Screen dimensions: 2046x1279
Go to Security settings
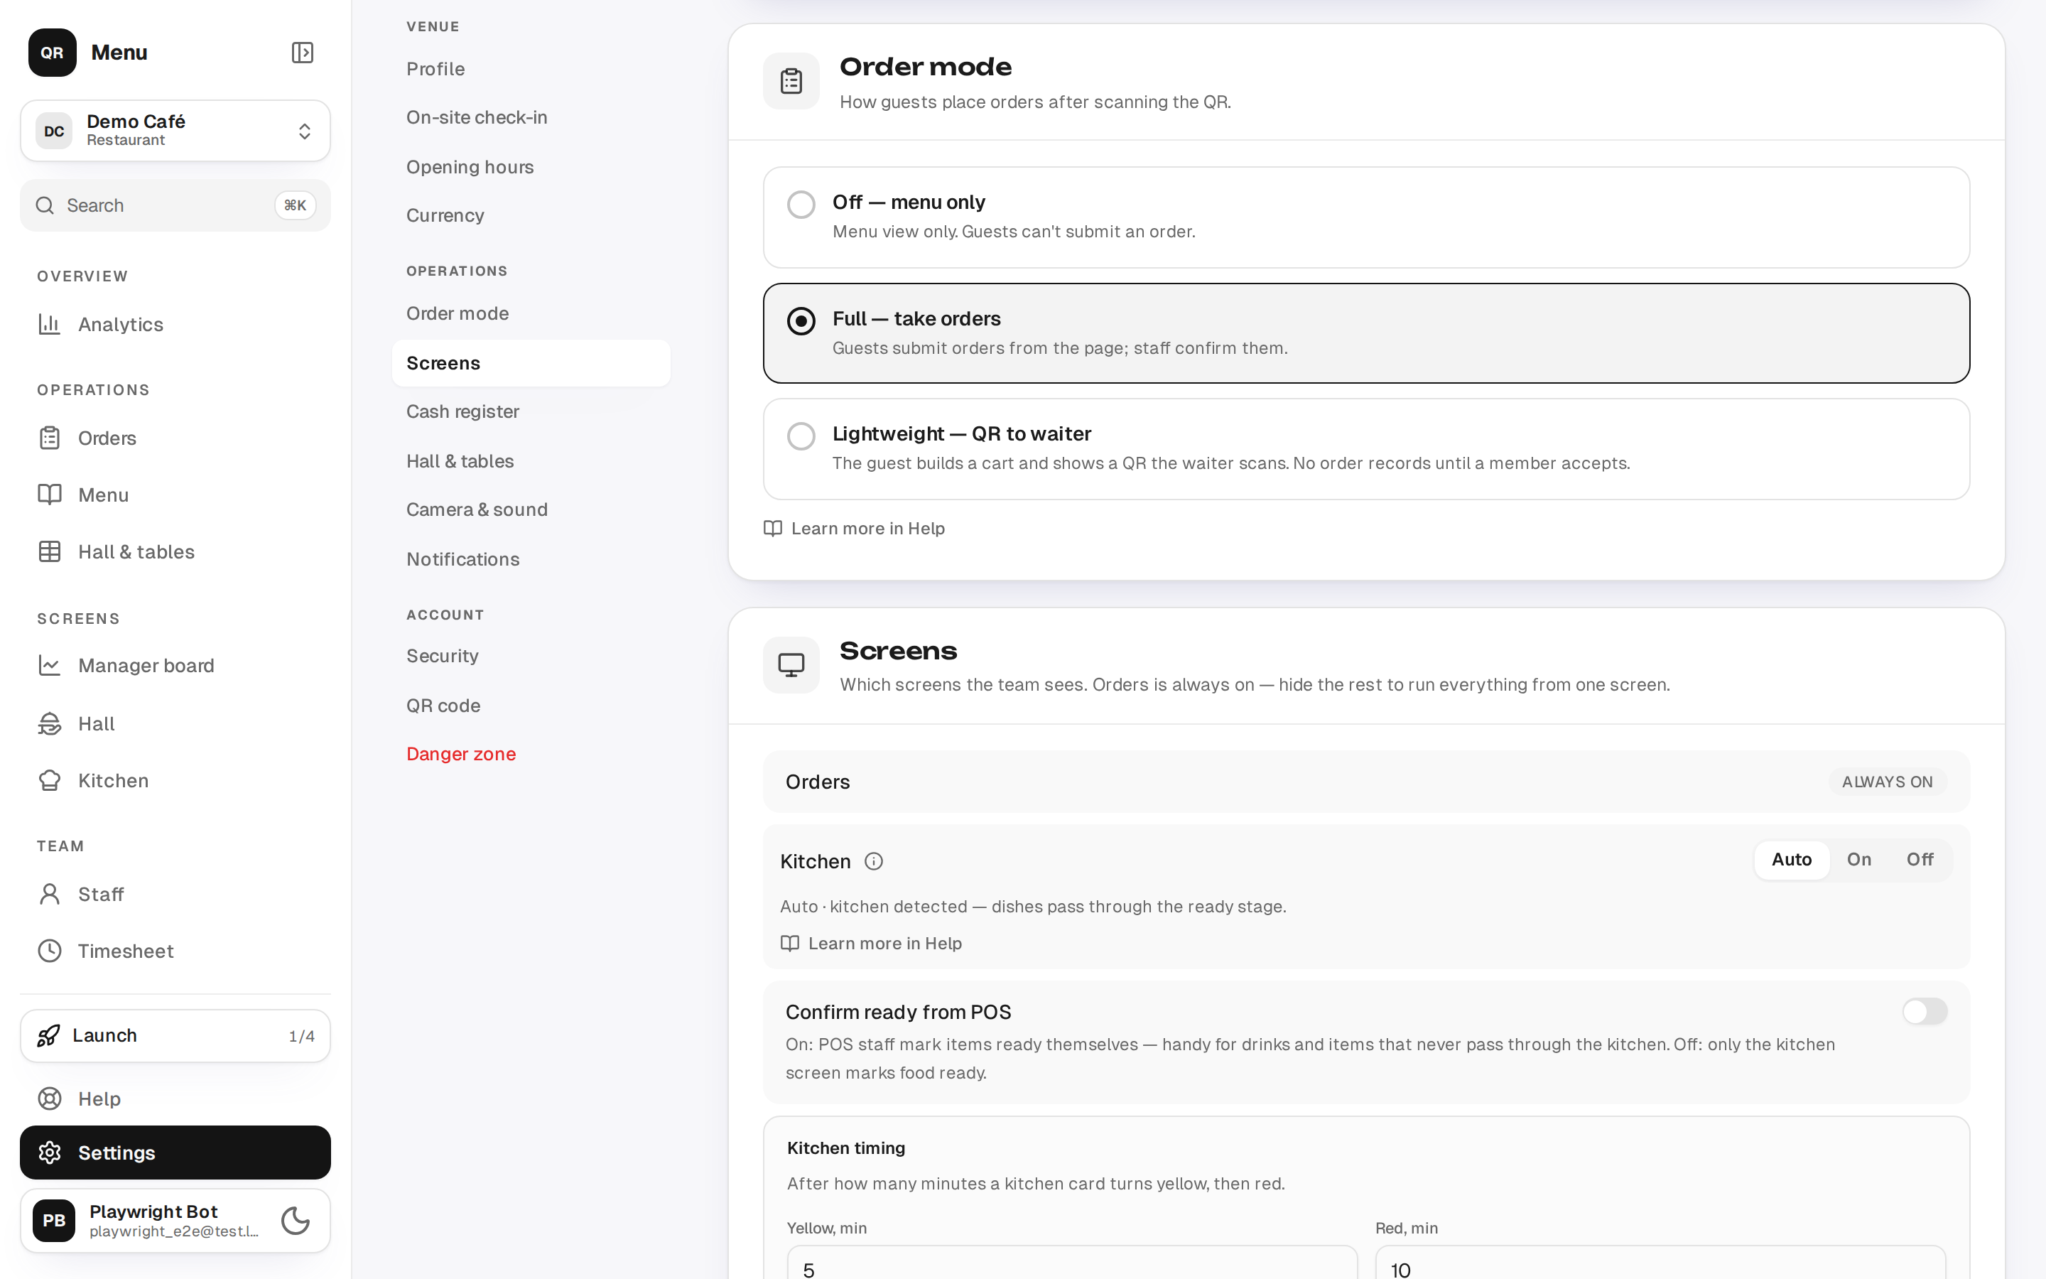click(x=531, y=656)
